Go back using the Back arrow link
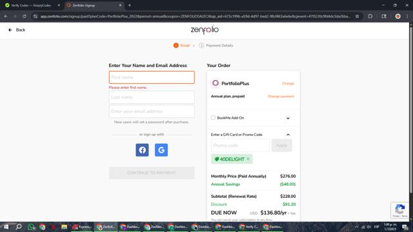The width and height of the screenshot is (413, 232). [x=17, y=30]
